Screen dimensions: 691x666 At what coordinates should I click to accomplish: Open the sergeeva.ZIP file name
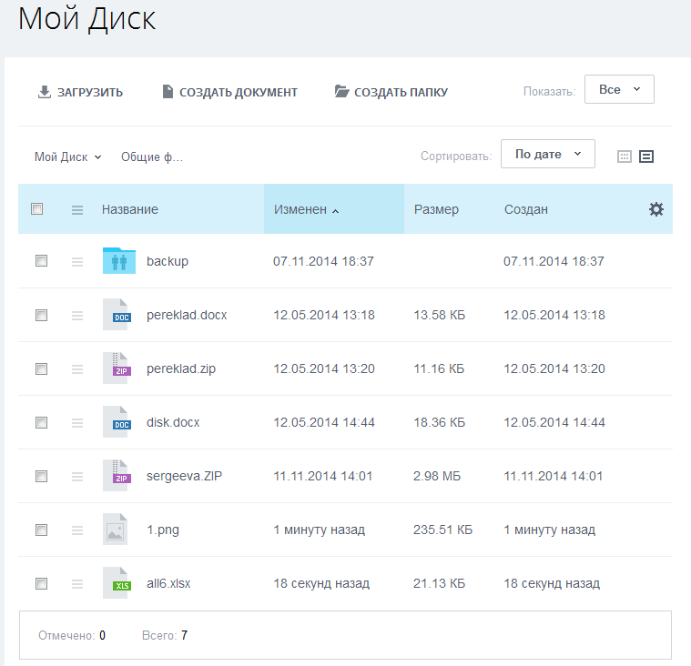(184, 476)
